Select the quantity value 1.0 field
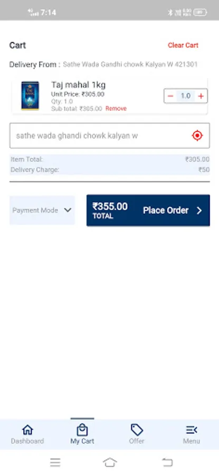This screenshot has height=475, width=219. pos(185,96)
